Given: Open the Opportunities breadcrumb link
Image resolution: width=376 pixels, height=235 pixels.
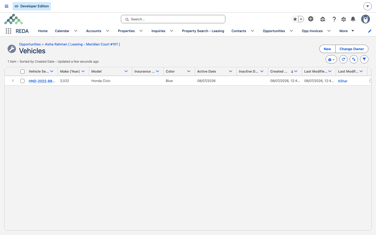Looking at the screenshot, I should (30, 44).
